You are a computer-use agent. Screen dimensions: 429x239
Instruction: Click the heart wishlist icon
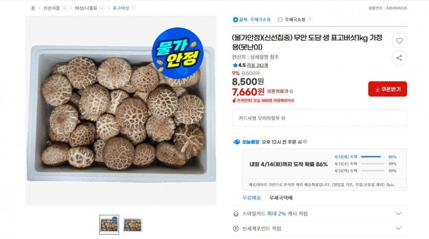tap(399, 41)
